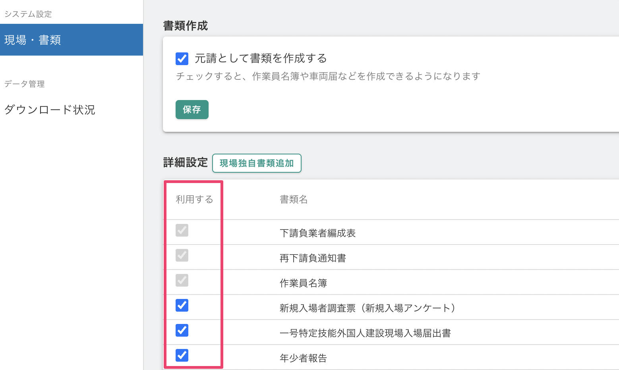Click the 新規入場者調査票（新規入場アンケート） document name
The width and height of the screenshot is (619, 370).
(x=367, y=308)
